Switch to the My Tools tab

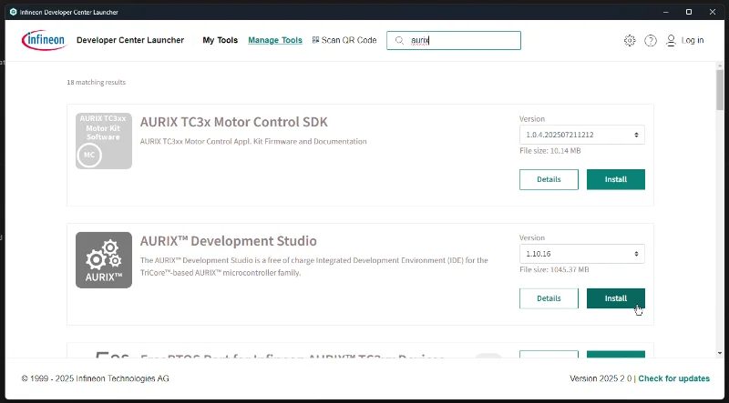point(220,41)
